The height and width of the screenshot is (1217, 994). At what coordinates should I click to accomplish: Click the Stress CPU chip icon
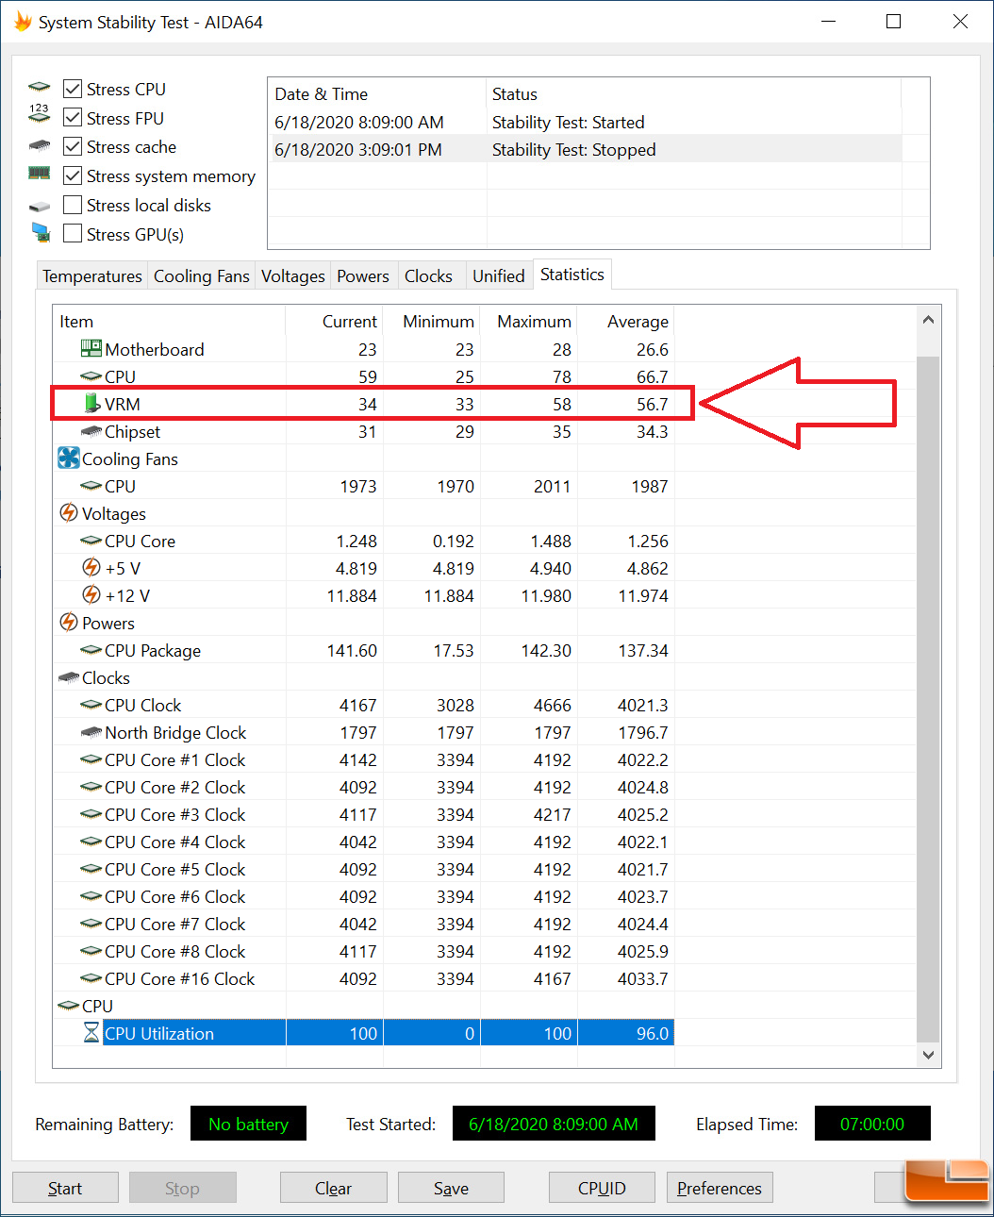(39, 88)
